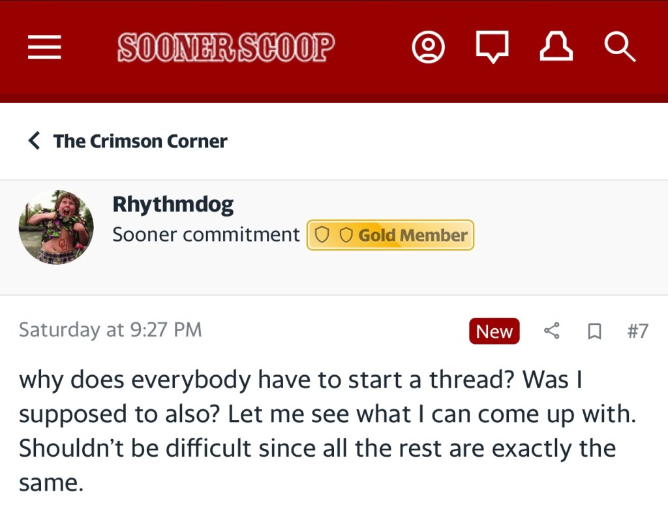Go back using the left chevron

point(34,140)
